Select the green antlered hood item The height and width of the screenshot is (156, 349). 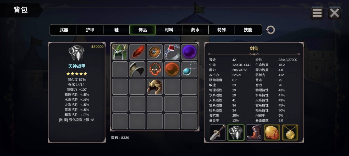coord(120,52)
